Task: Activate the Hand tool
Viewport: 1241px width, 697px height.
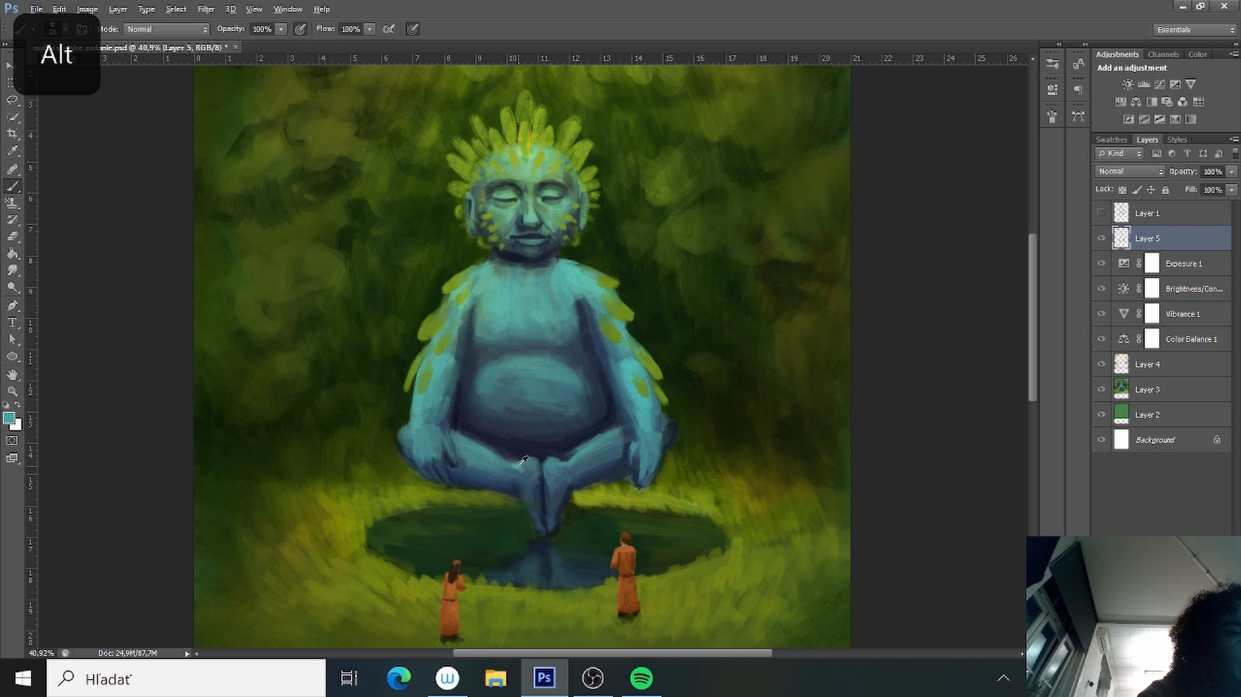Action: tap(12, 374)
